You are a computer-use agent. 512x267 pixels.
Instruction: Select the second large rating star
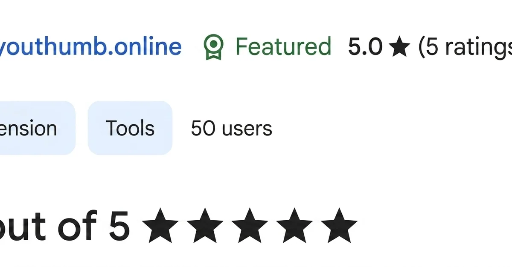(x=205, y=225)
